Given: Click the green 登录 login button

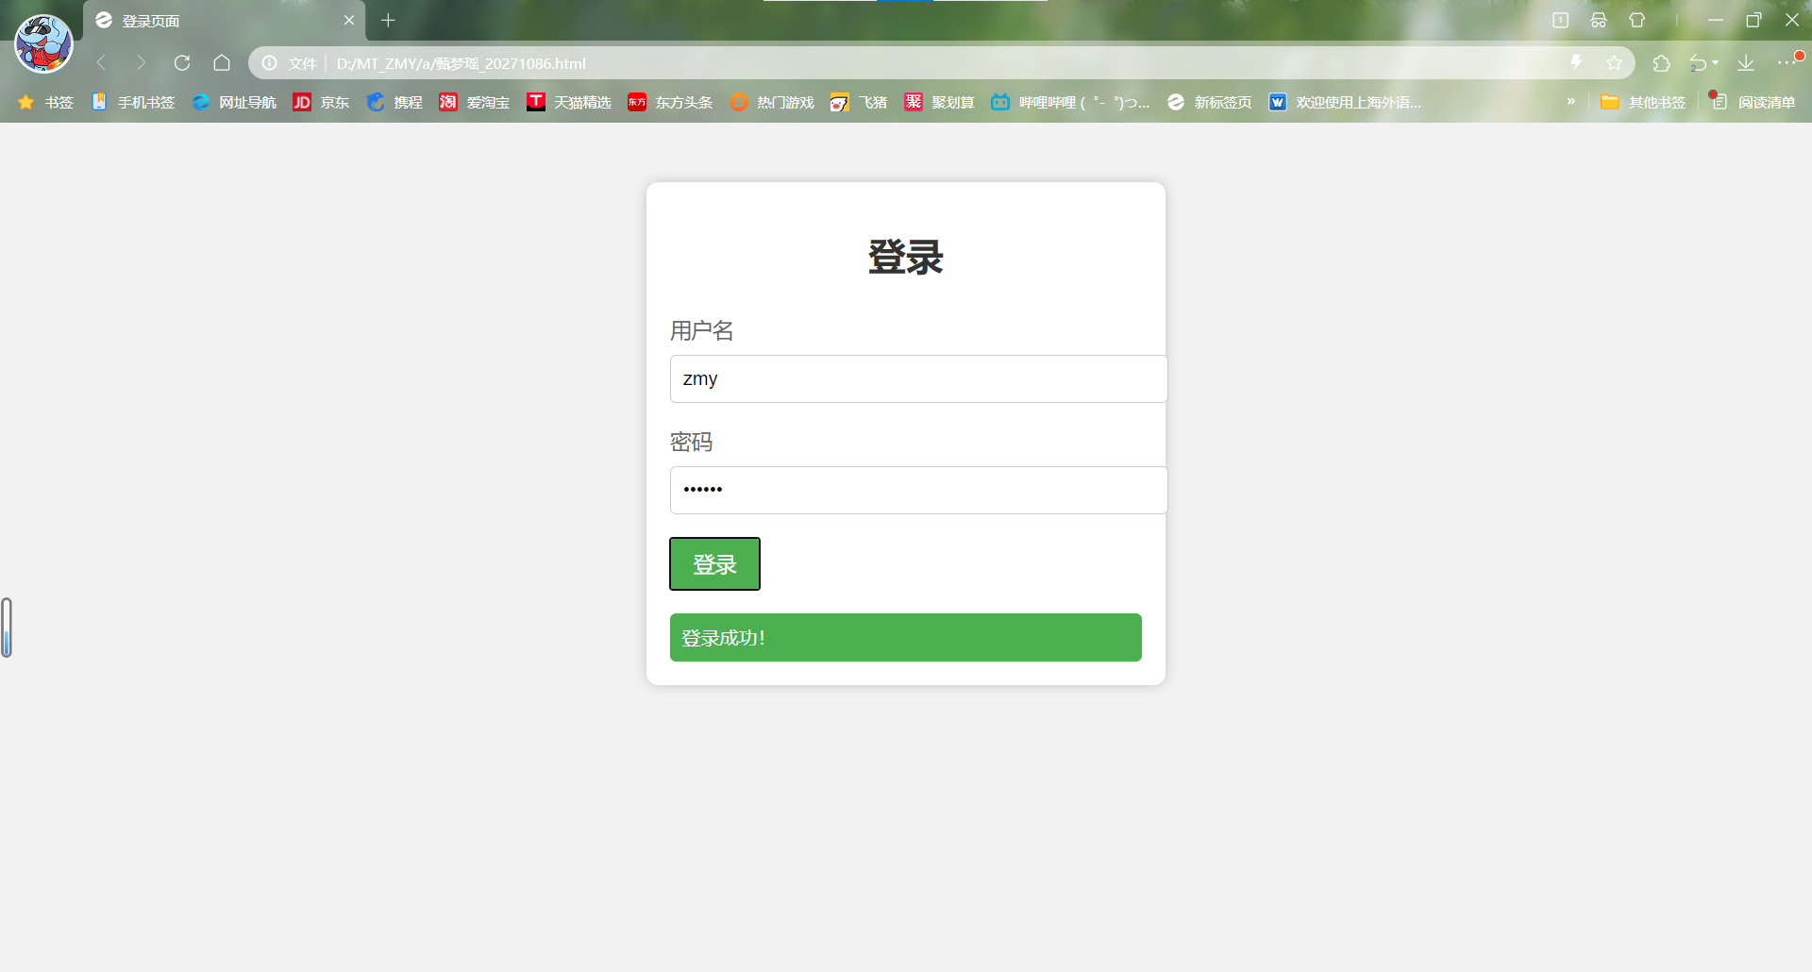Looking at the screenshot, I should click(714, 563).
